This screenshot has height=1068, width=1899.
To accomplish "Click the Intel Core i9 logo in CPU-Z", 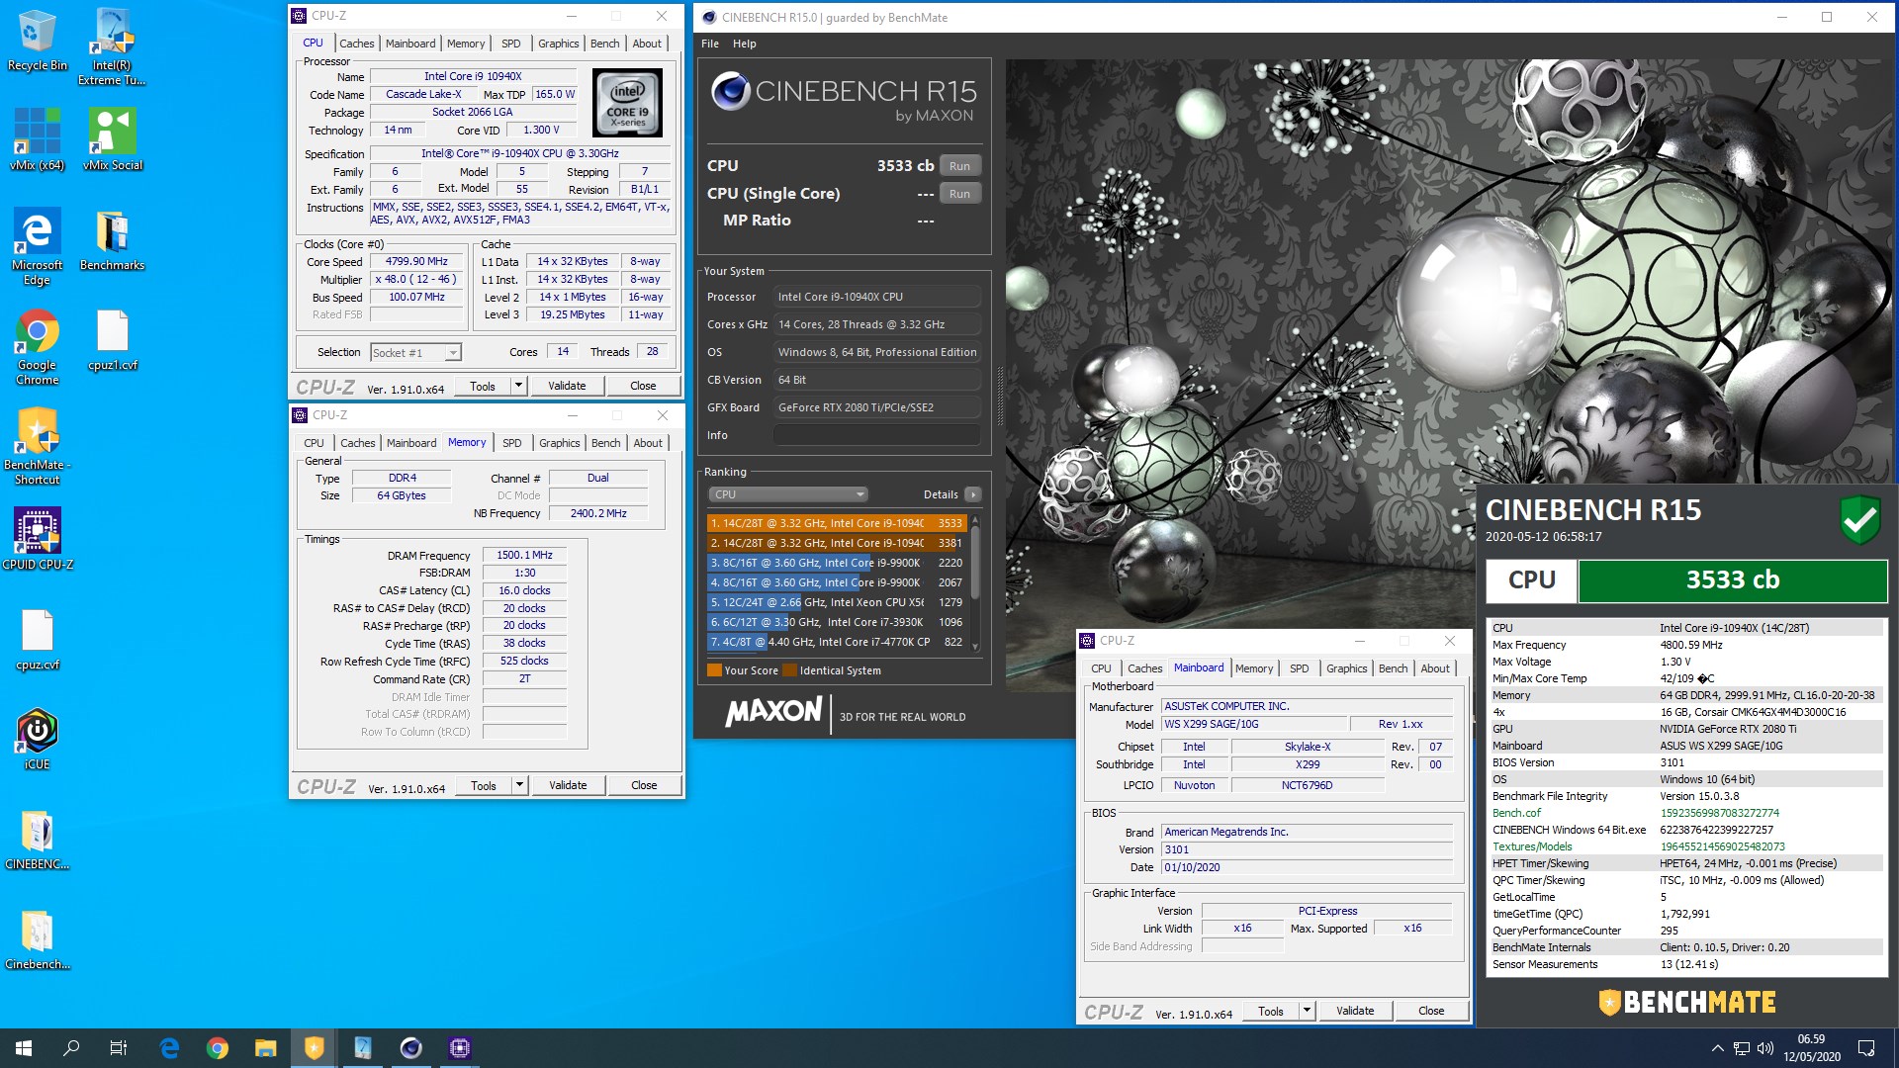I will pos(628,102).
